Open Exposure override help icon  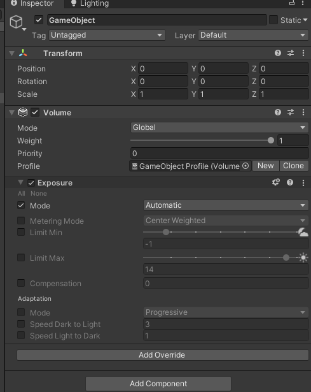click(x=290, y=182)
